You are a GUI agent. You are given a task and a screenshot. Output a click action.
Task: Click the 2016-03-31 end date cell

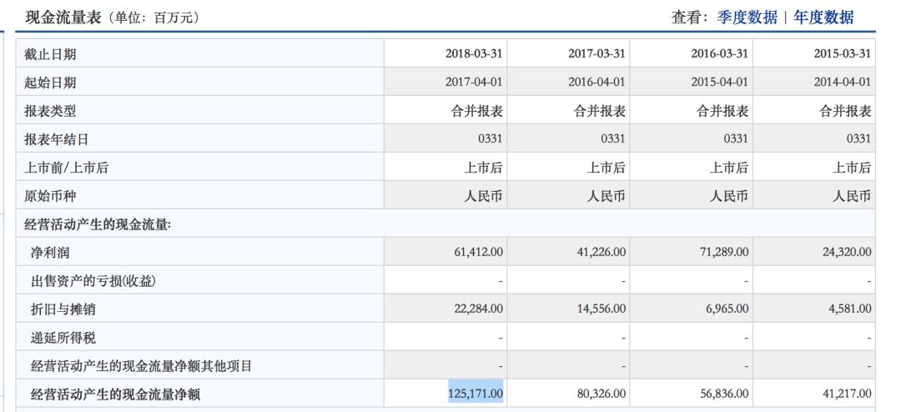pyautogui.click(x=719, y=54)
